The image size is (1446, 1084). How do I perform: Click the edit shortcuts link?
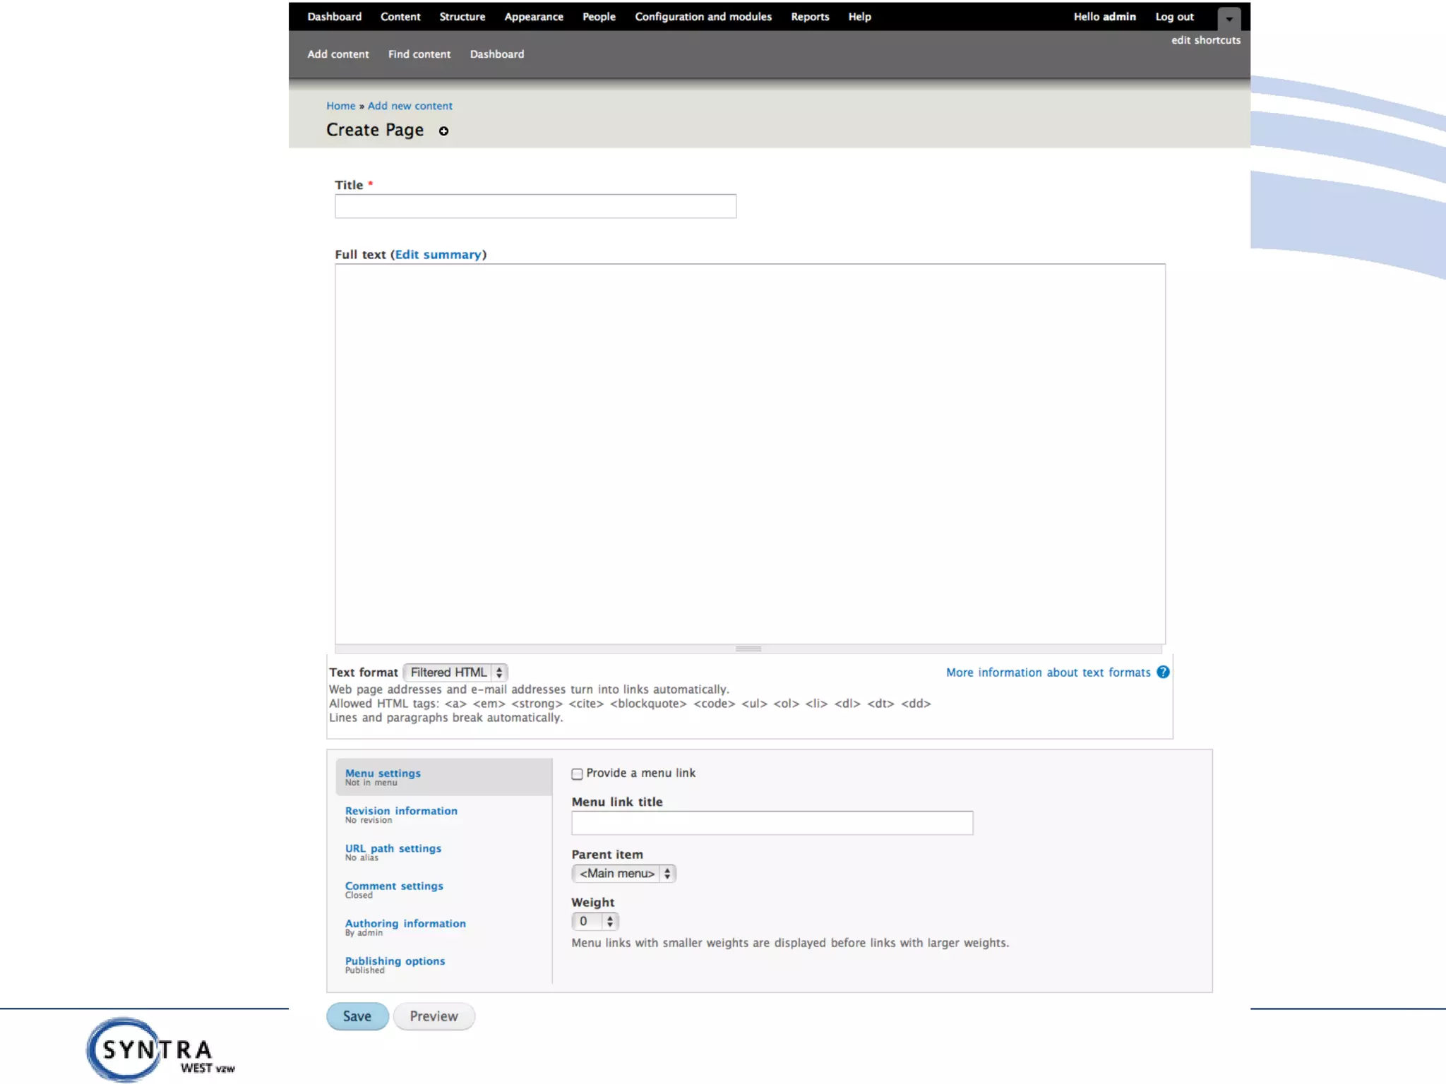(1205, 40)
